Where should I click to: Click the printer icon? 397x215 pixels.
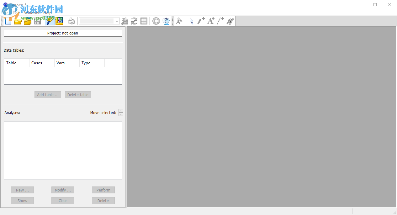71,21
